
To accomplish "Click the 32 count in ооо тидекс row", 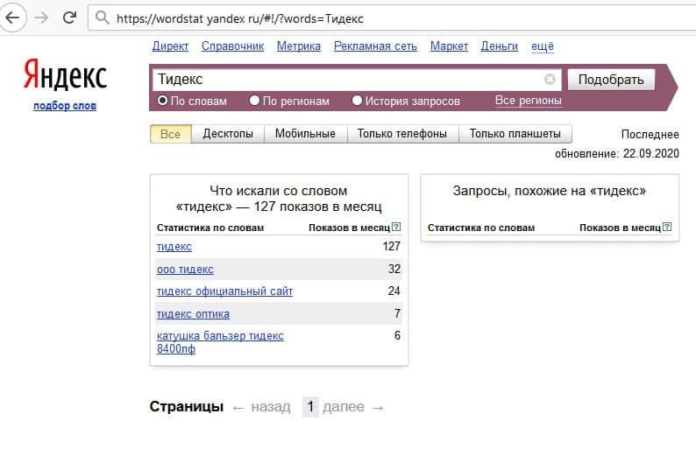I will 394,269.
